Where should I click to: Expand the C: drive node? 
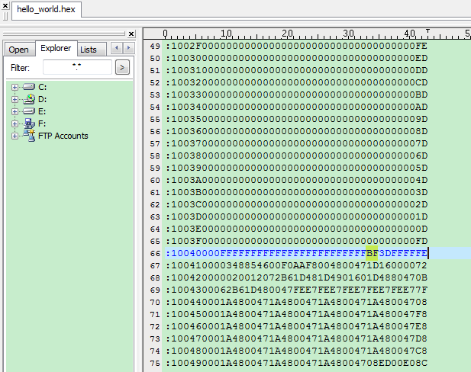15,87
